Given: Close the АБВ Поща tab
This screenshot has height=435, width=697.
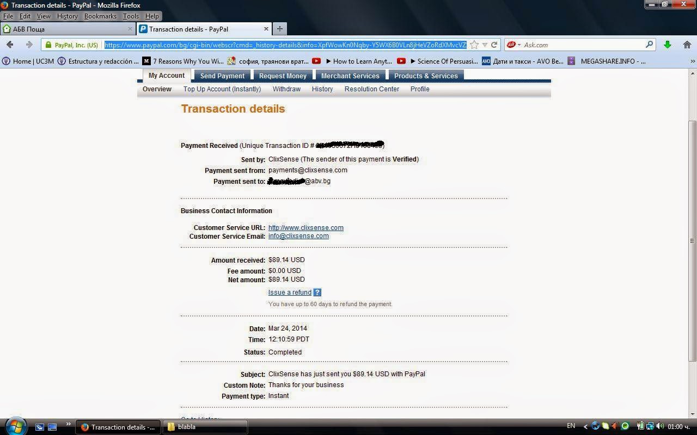Looking at the screenshot, I should point(130,29).
